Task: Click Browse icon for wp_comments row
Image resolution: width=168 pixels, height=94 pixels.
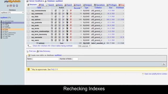Action: (52, 14)
